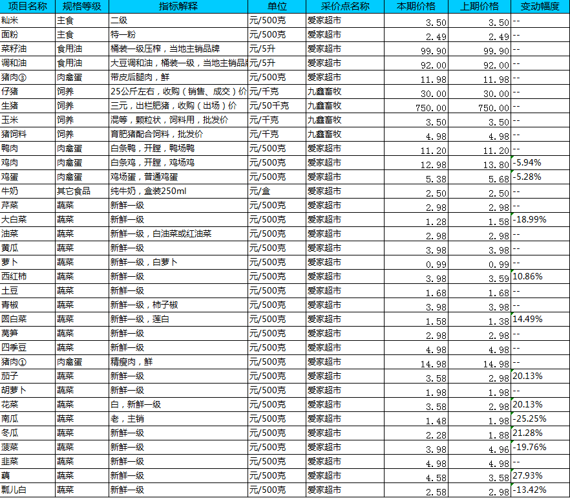Viewport: 570px width, 498px height.
Task: Select the -25.25% change cell for 南瓜
Action: 540,419
